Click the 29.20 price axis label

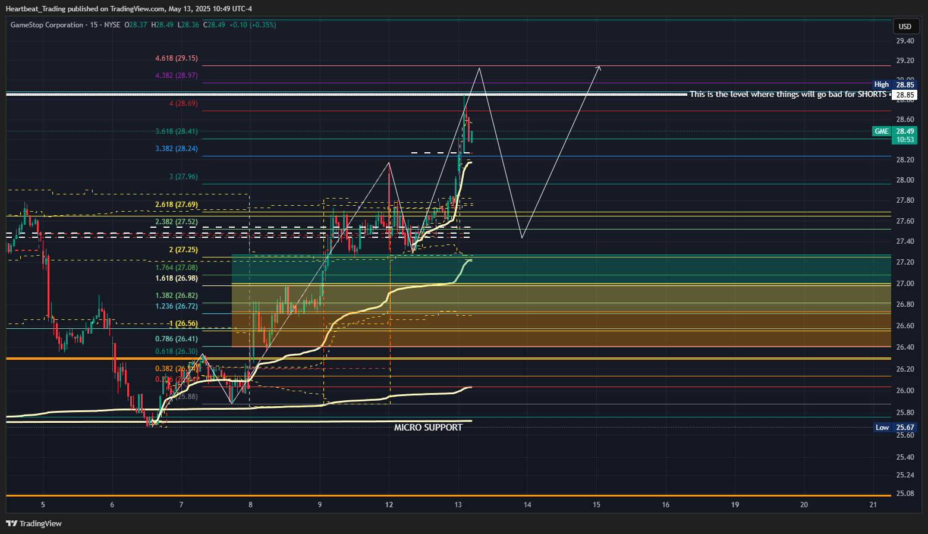pyautogui.click(x=905, y=61)
